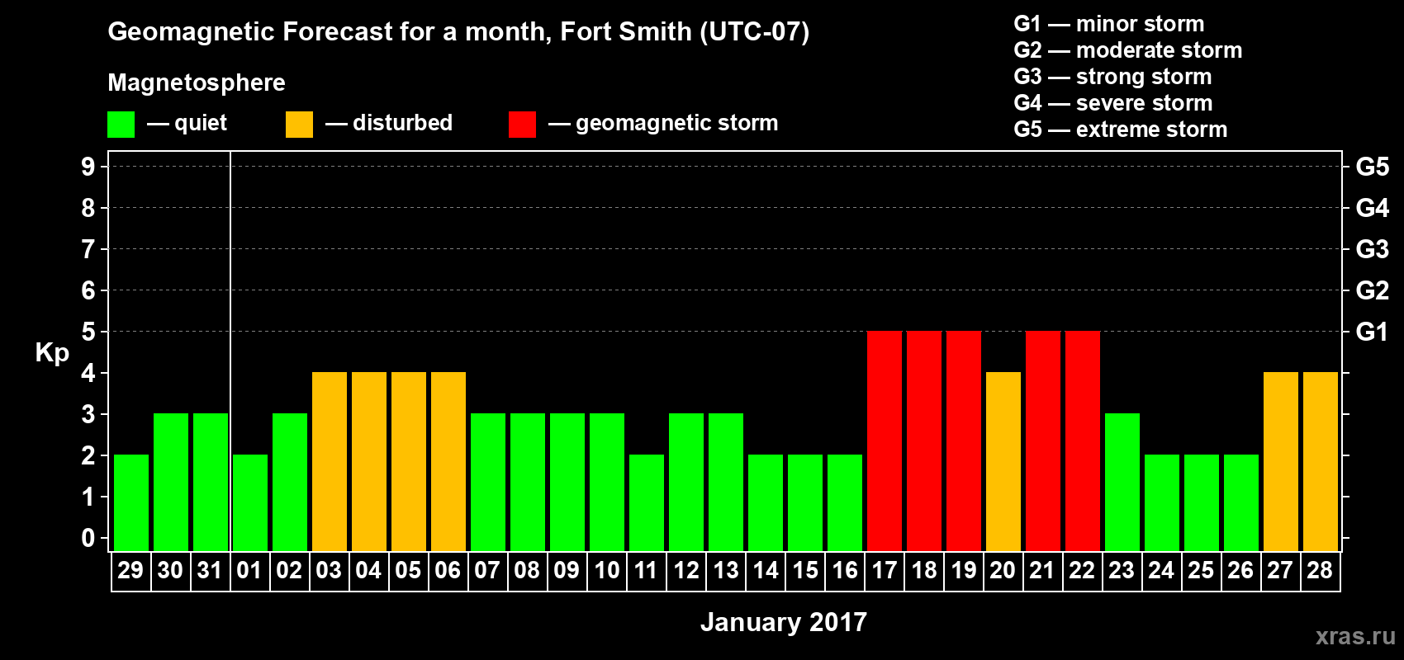Click date label 06 on the axis
1404x660 pixels.
pyautogui.click(x=448, y=570)
